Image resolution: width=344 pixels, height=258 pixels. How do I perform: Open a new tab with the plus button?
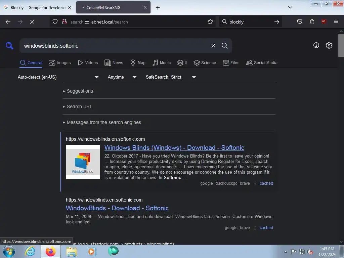click(158, 7)
